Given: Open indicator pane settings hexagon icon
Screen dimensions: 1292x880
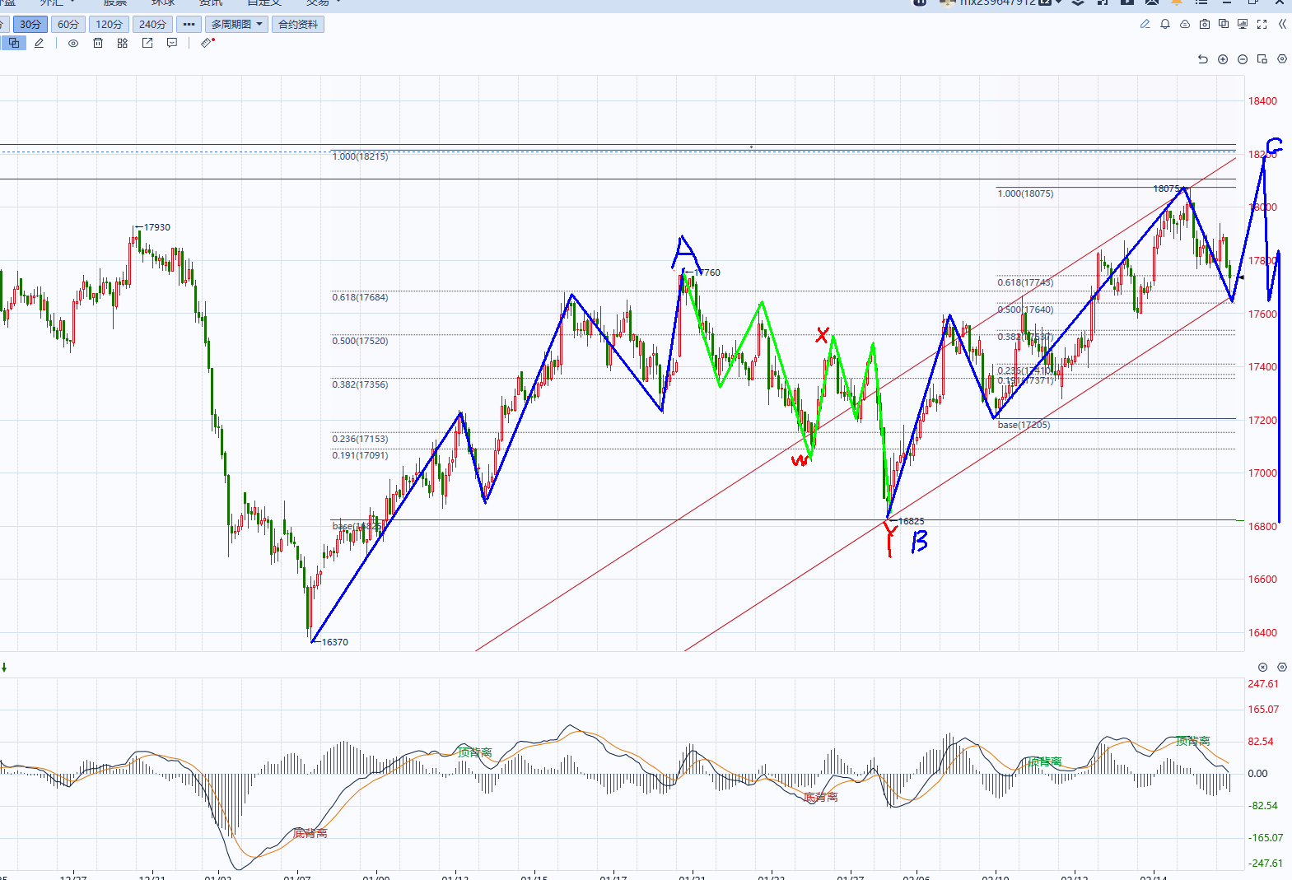Looking at the screenshot, I should (x=1282, y=667).
